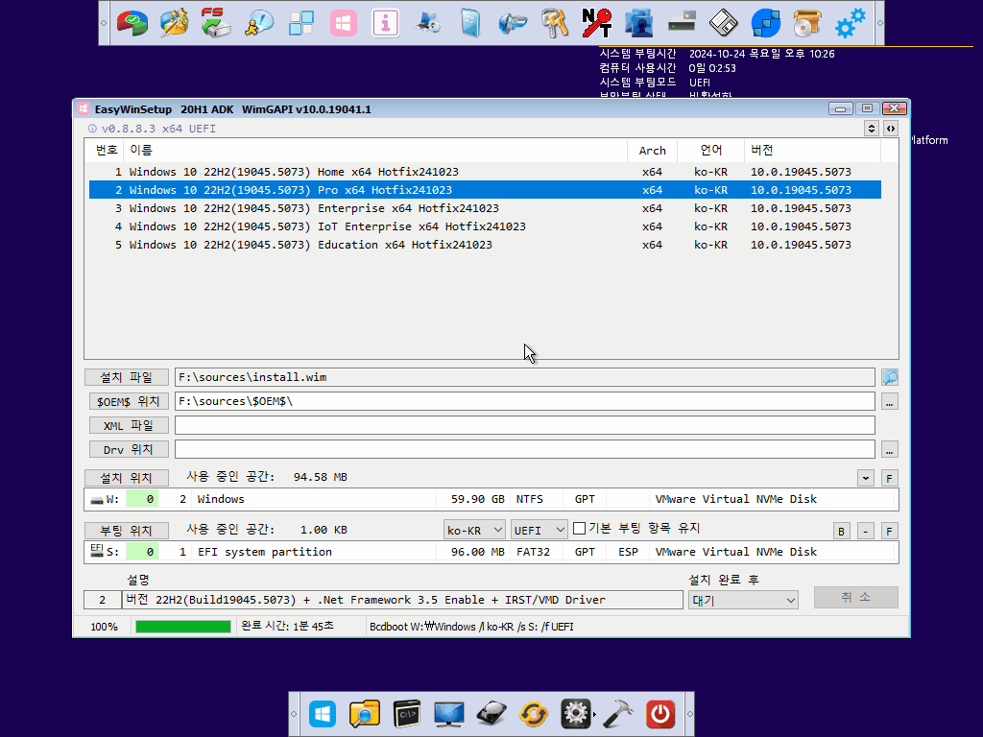Click the browse ellipsis button for $OEM$ path
Screen dimensions: 983x737
point(890,401)
